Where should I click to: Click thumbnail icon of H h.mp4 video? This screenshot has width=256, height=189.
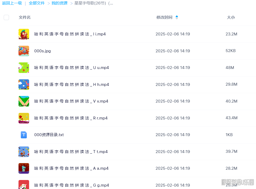point(24,85)
